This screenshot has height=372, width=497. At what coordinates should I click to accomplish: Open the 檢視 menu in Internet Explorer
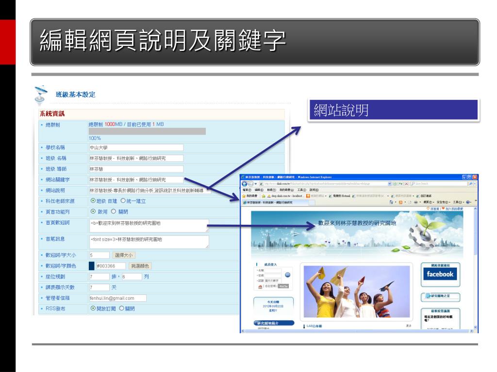pos(271,190)
